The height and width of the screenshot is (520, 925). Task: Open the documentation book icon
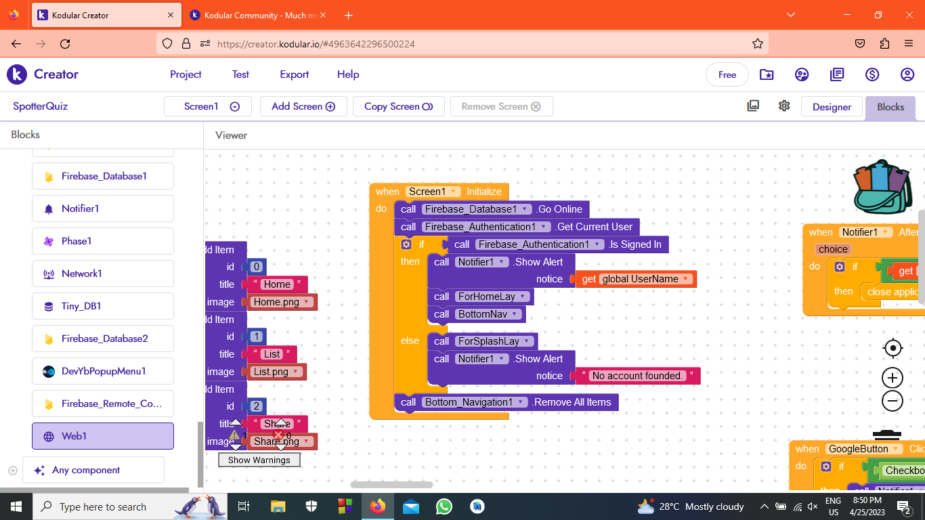coord(837,74)
